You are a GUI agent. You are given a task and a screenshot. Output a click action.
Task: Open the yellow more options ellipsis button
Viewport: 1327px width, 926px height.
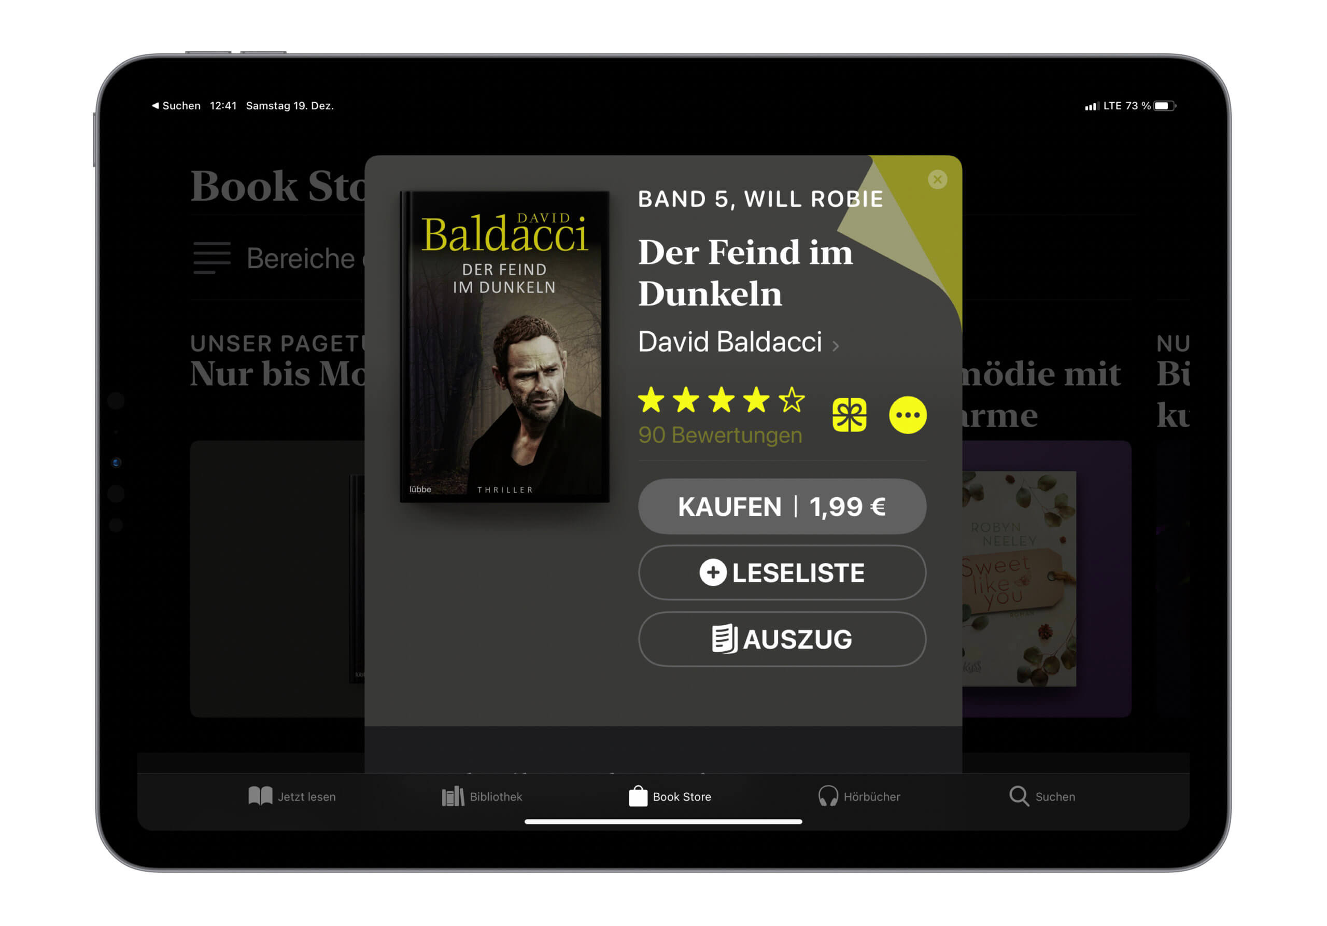coord(908,415)
